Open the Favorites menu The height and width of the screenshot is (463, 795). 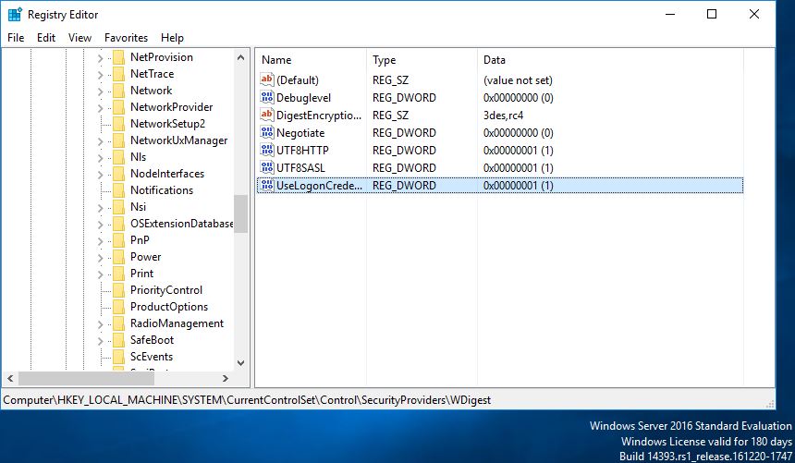click(x=126, y=38)
